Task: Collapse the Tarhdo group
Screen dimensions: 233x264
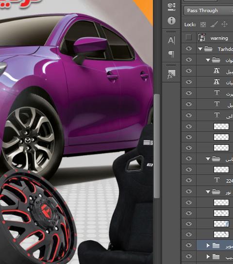Action: (x=200, y=49)
